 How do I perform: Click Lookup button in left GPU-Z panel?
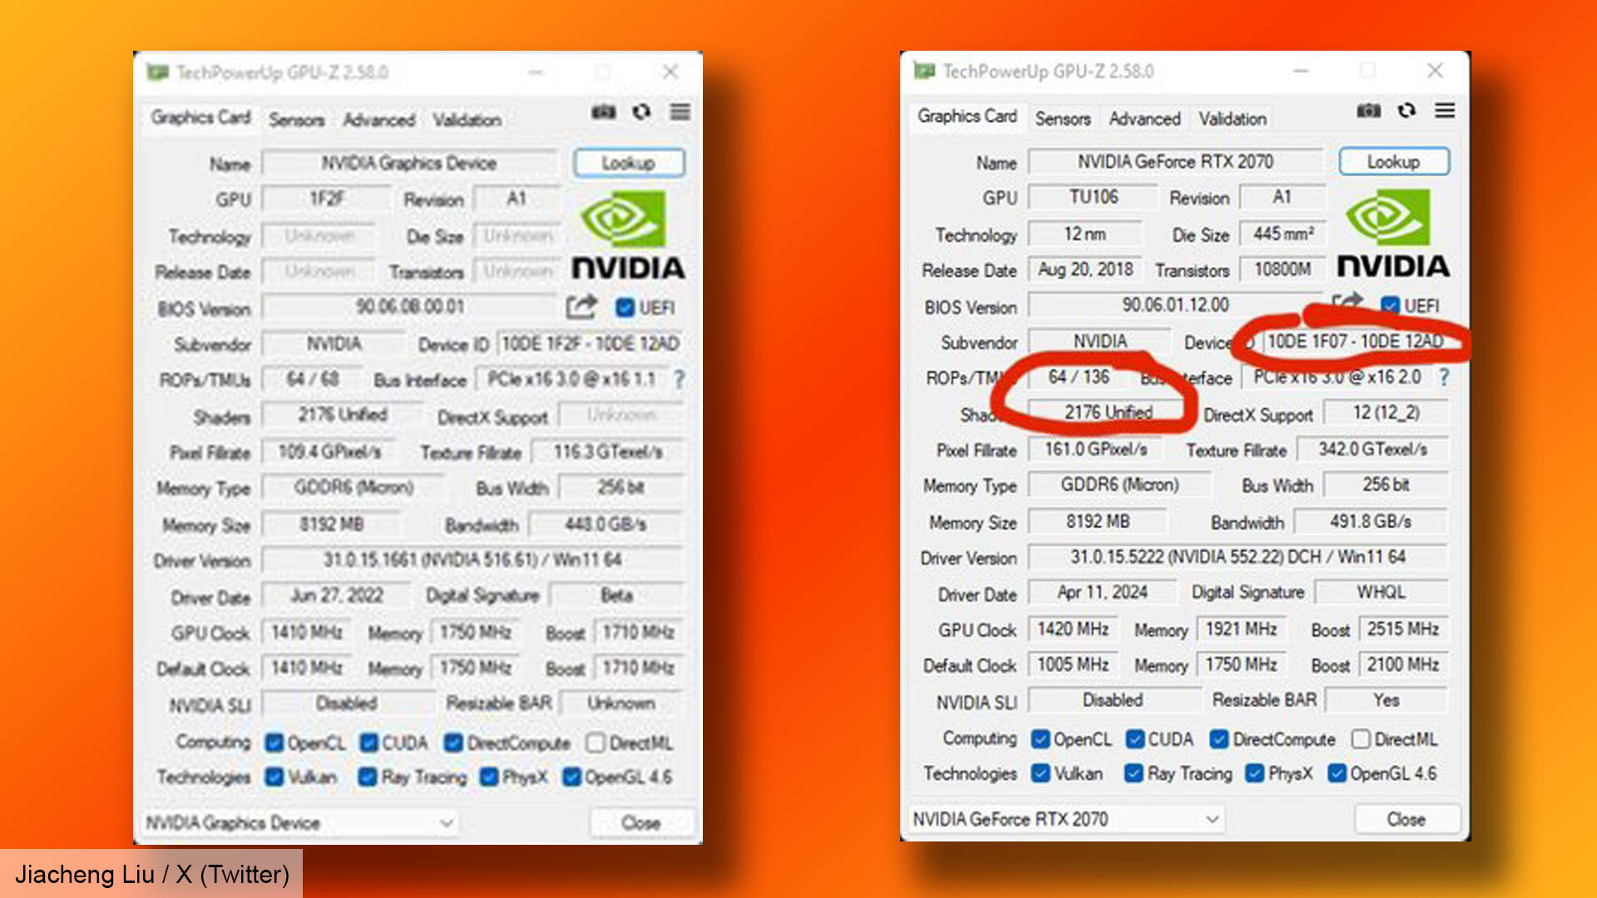(627, 162)
